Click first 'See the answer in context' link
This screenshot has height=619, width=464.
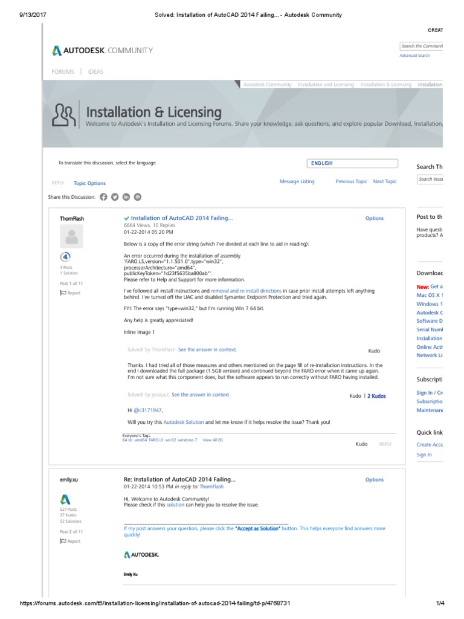[x=207, y=350]
